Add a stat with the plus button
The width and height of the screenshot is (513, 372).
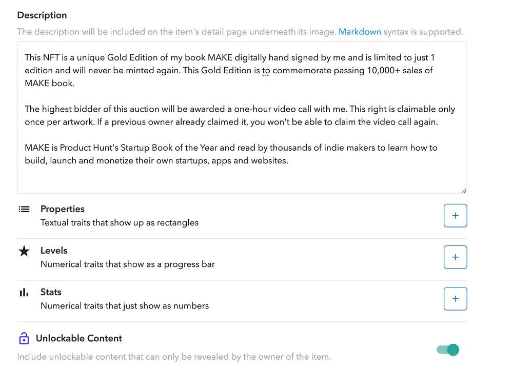(455, 299)
